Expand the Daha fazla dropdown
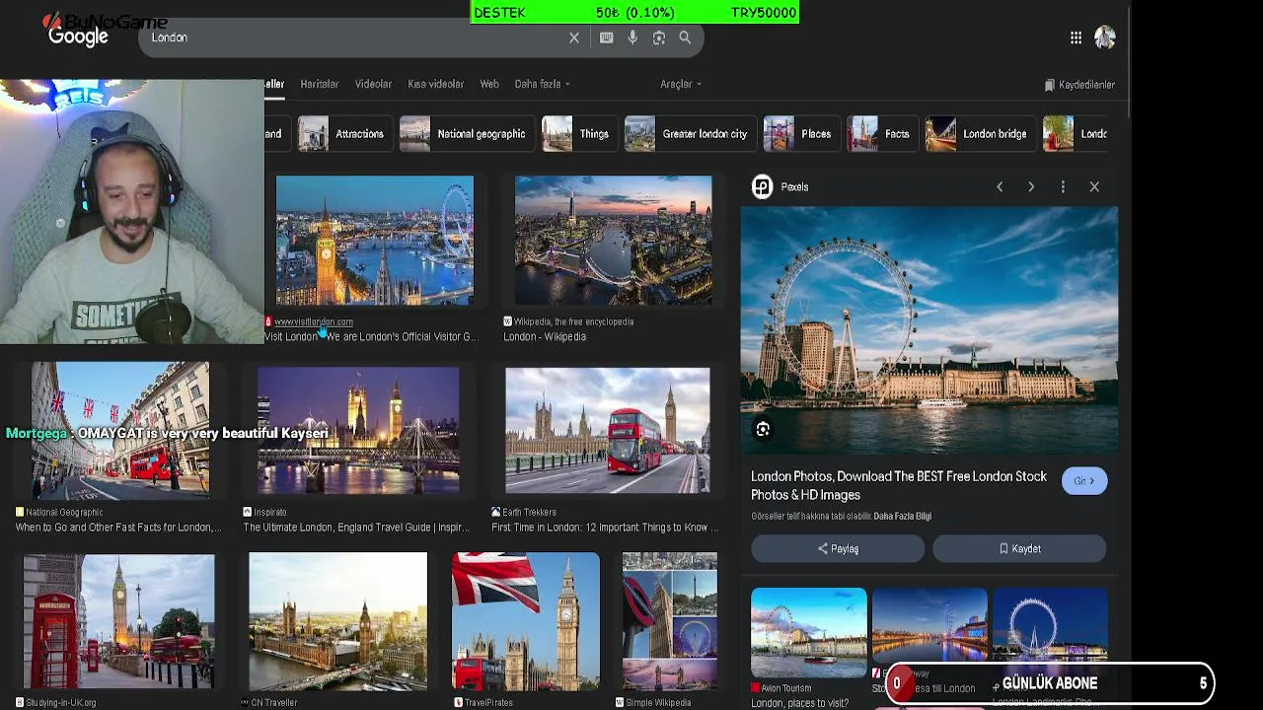The width and height of the screenshot is (1263, 710). 542,85
